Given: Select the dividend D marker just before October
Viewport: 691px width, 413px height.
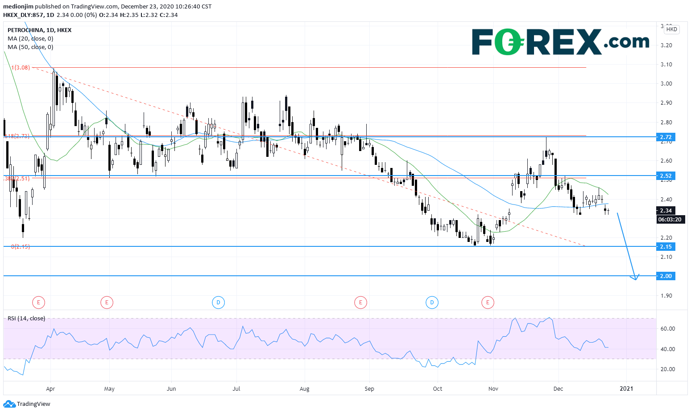Looking at the screenshot, I should [x=432, y=303].
